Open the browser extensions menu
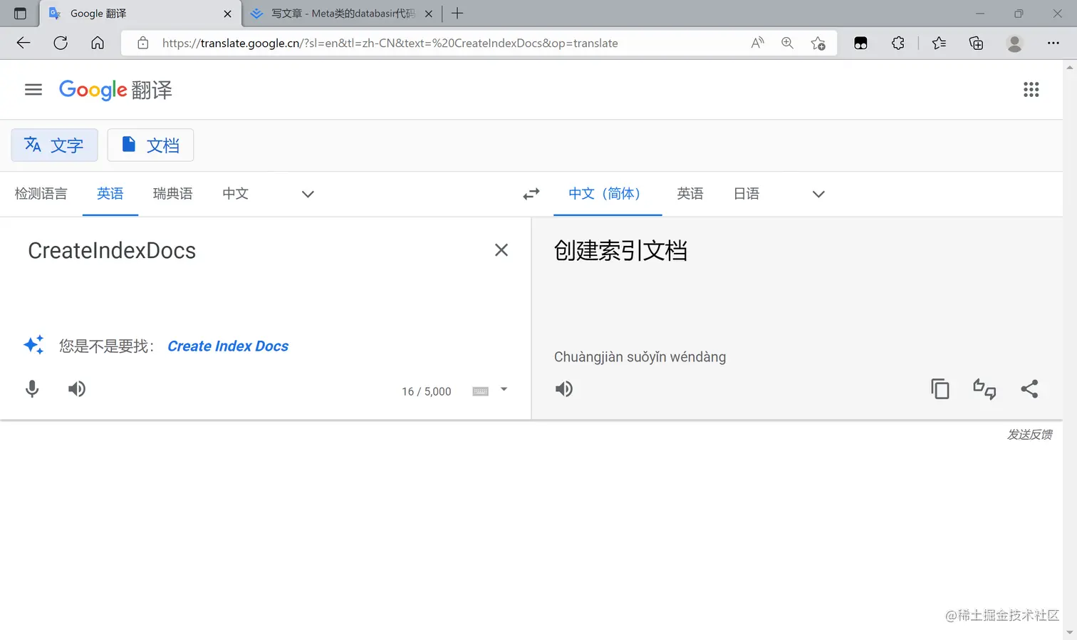The height and width of the screenshot is (640, 1077). [898, 43]
